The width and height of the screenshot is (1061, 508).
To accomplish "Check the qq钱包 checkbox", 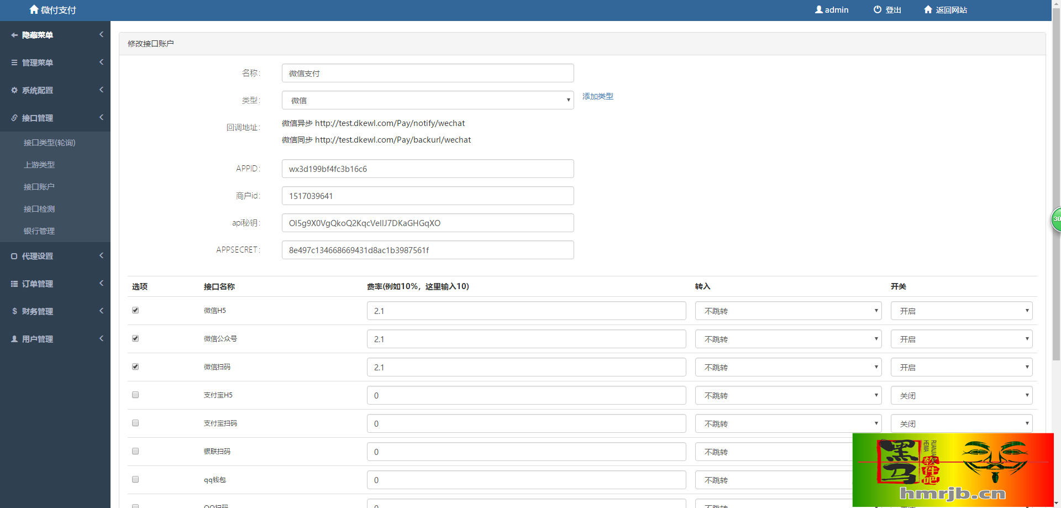I will (135, 479).
